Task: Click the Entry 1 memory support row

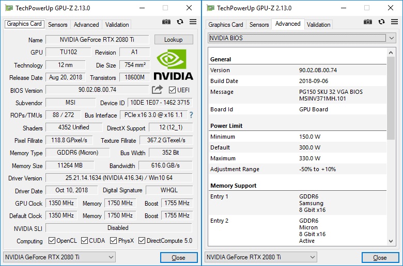Action: pyautogui.click(x=298, y=203)
